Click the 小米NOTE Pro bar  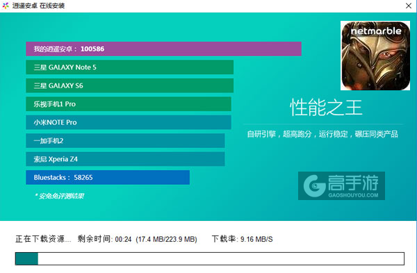coord(129,122)
